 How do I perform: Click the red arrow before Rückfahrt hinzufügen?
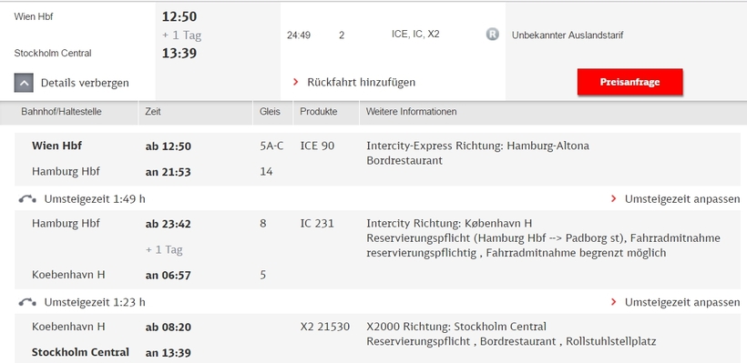[x=296, y=82]
